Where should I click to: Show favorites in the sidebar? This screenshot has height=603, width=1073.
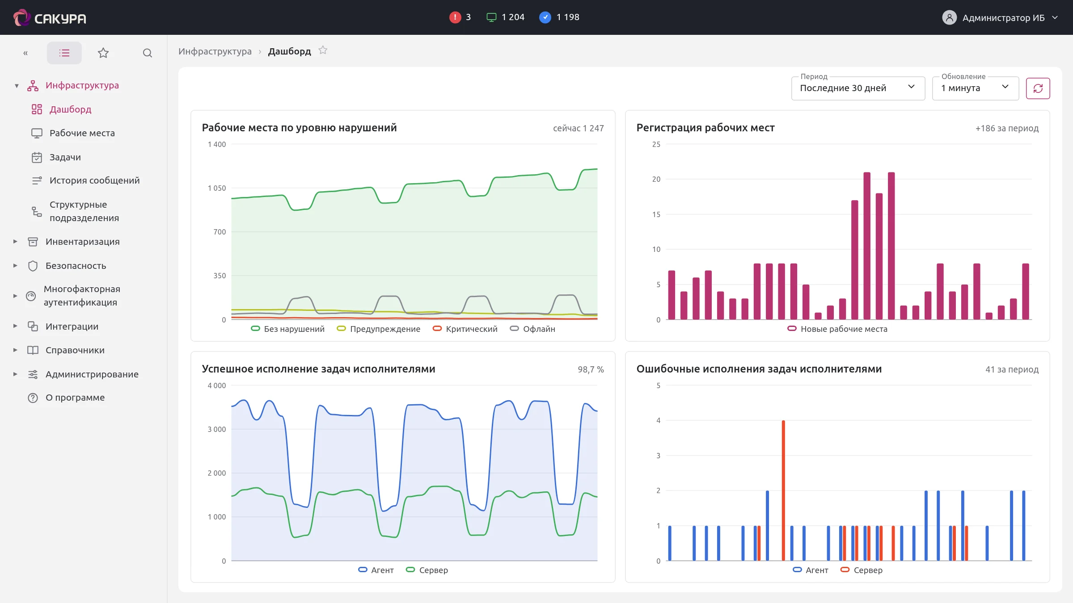[x=103, y=53]
